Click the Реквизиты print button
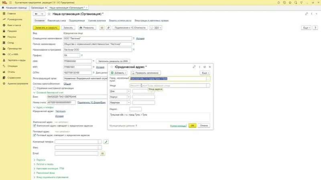This screenshot has width=321, height=180. click(x=87, y=28)
